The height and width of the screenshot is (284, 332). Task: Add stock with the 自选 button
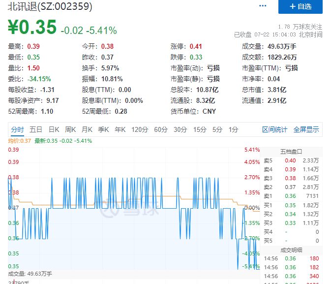tap(300, 6)
